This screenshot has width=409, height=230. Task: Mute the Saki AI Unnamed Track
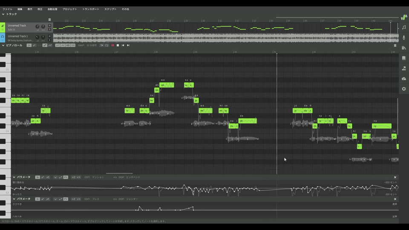(x=49, y=26)
